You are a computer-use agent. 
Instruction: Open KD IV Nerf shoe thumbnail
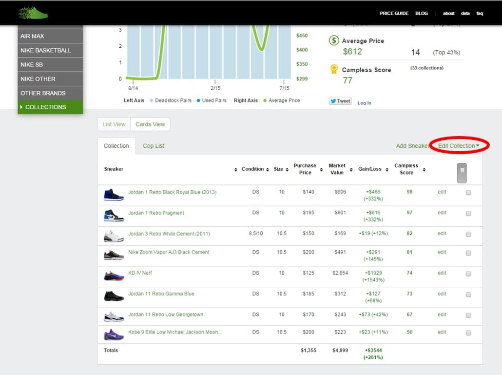(114, 276)
